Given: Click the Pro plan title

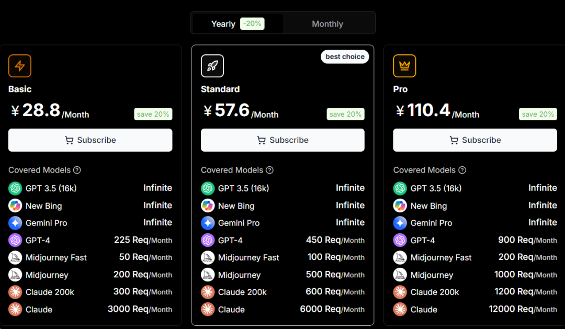Looking at the screenshot, I should tap(400, 89).
